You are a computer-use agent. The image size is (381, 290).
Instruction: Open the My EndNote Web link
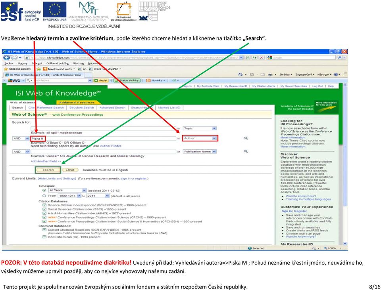pos(208,86)
